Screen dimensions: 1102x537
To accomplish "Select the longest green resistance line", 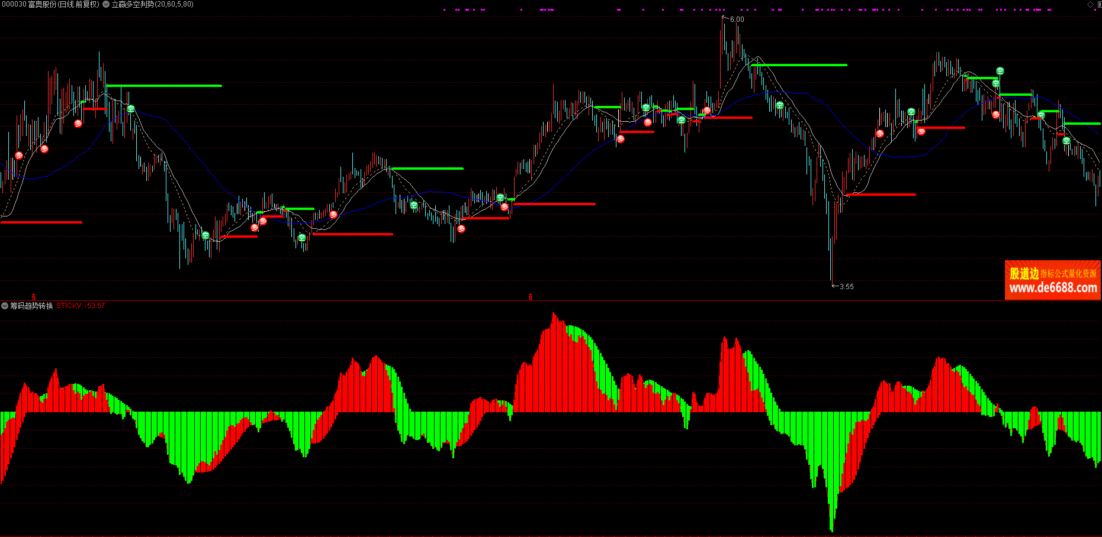I will (164, 86).
